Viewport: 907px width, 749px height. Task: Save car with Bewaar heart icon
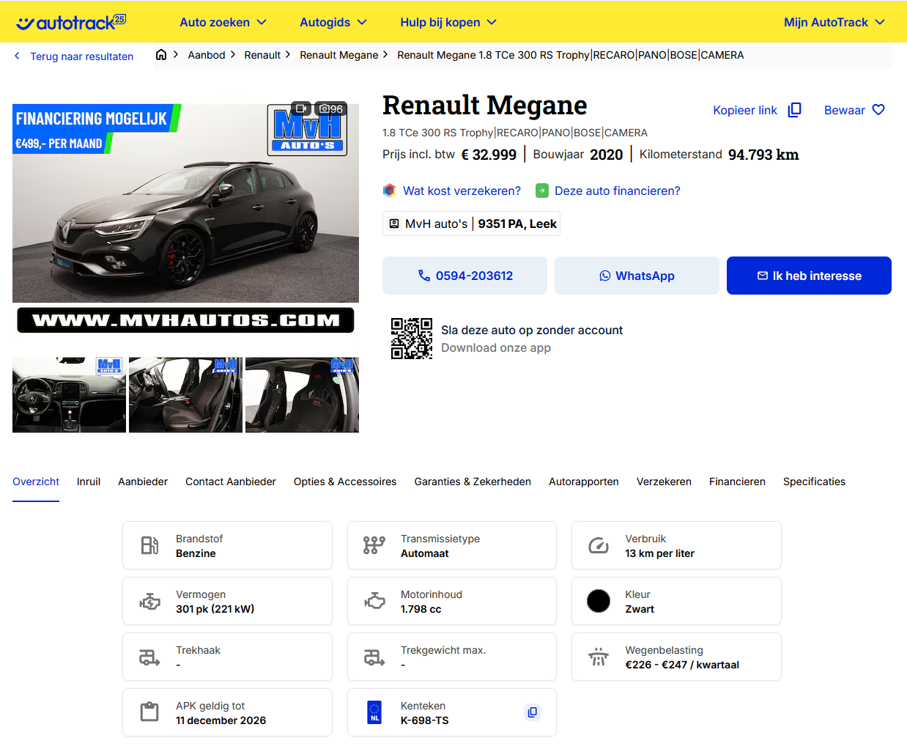(x=878, y=110)
